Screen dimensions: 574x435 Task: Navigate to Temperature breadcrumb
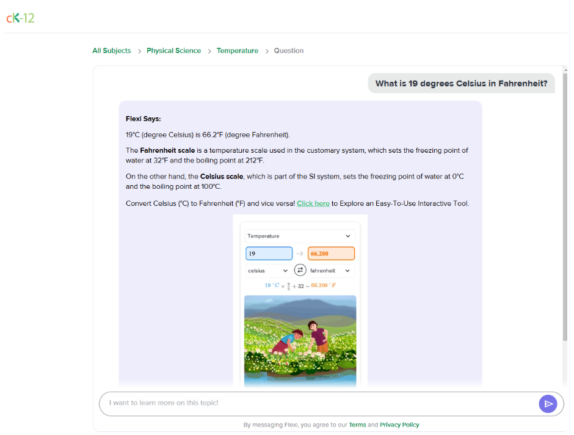pos(237,51)
